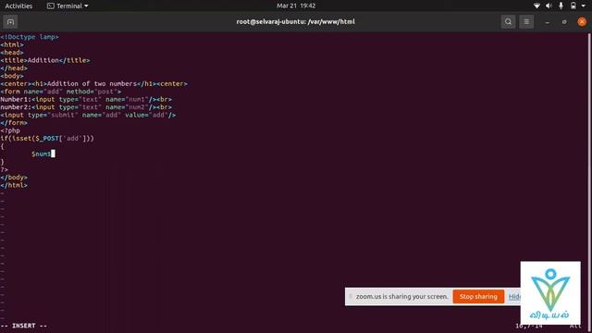Click the input type="submit" line
592x333 pixels.
point(88,115)
